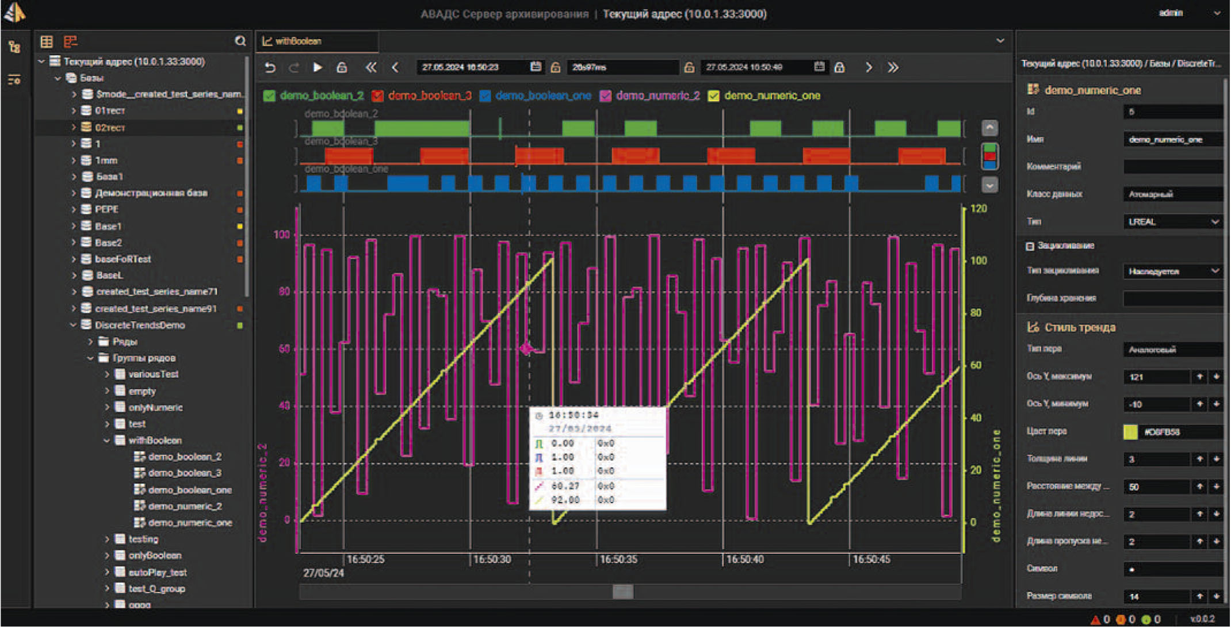Click the undo arrow in chart toolbar
1231x628 pixels.
[x=270, y=68]
